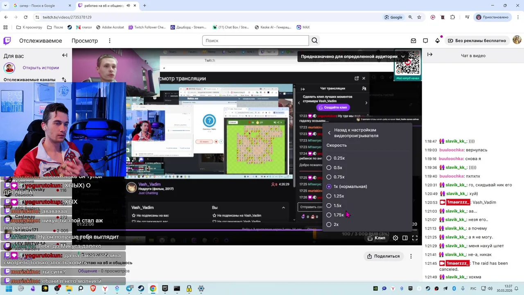Enter fullscreen video mode
524x295 pixels.
pos(415,238)
